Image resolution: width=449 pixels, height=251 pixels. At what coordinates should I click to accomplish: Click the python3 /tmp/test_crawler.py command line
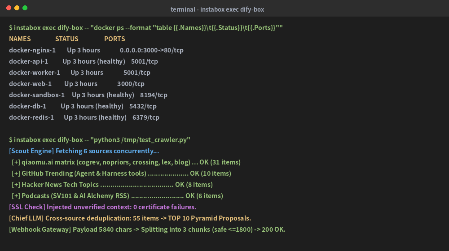click(100, 140)
